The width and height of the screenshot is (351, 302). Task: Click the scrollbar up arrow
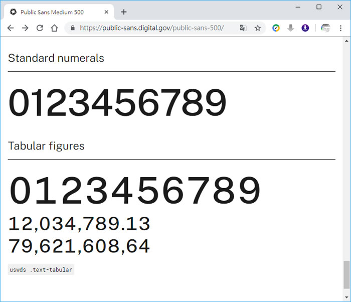click(x=346, y=41)
